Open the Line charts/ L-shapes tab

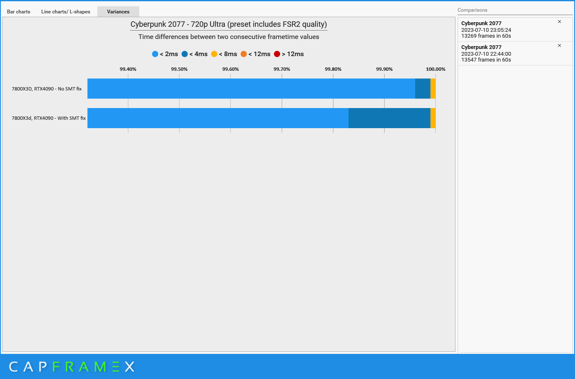tap(66, 12)
